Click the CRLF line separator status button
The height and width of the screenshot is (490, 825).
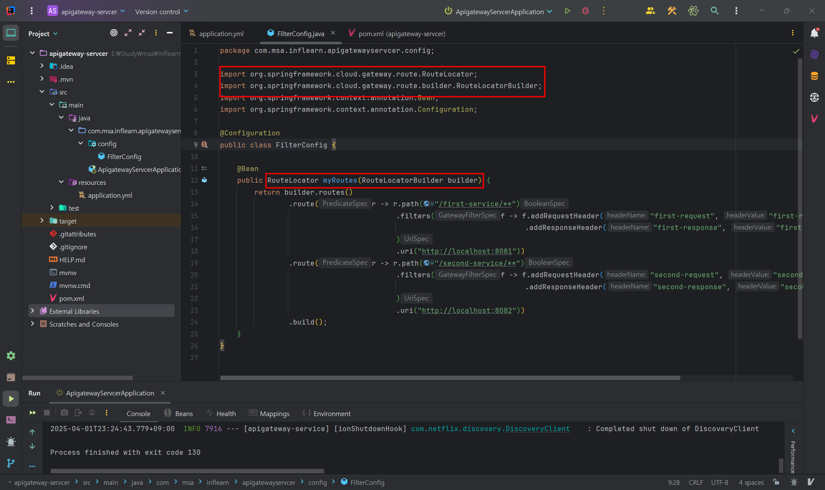[x=695, y=482]
